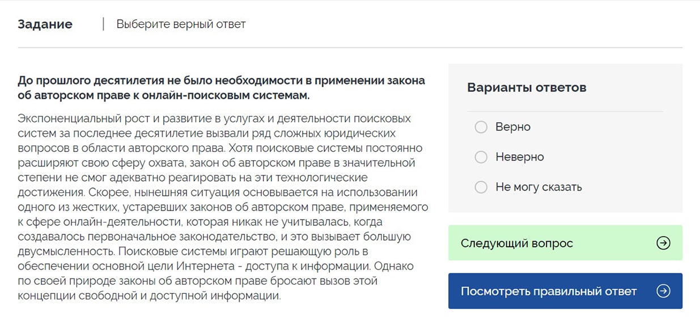Click the 'Задание' heading
The height and width of the screenshot is (330, 700).
tap(45, 24)
